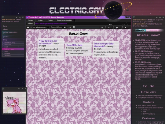Viewport: 165px width, 124px height.
Task: Open 'home' in the navigation list
Action: (5, 26)
